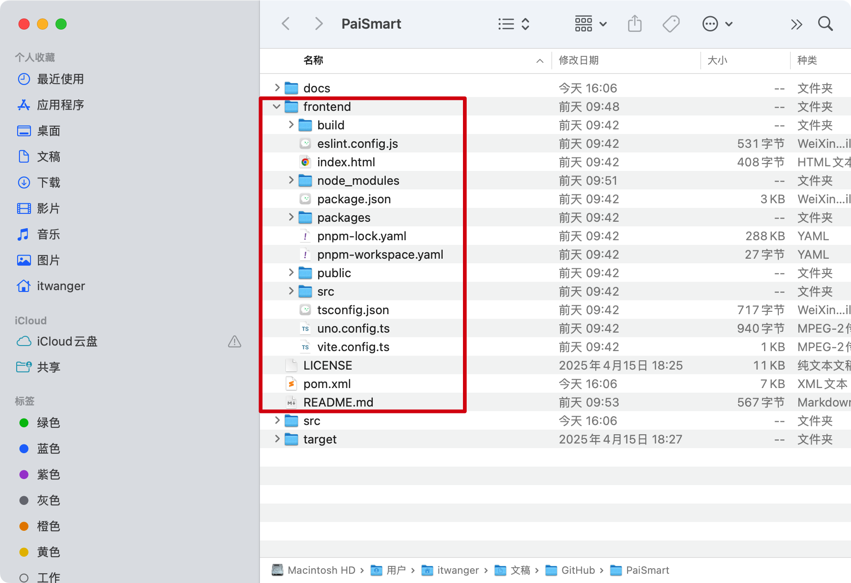
Task: Select the red-free green tag dot
Action: tap(24, 423)
